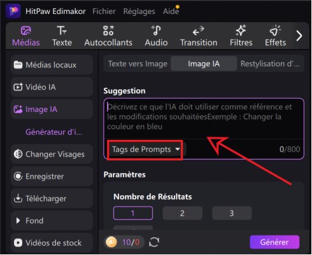Click into the Suggestion prompt text field

coord(204,119)
